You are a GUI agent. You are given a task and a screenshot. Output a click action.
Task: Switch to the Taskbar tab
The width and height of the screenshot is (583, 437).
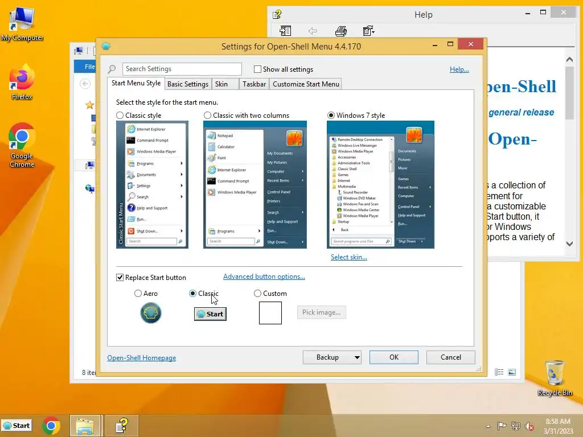coord(254,84)
